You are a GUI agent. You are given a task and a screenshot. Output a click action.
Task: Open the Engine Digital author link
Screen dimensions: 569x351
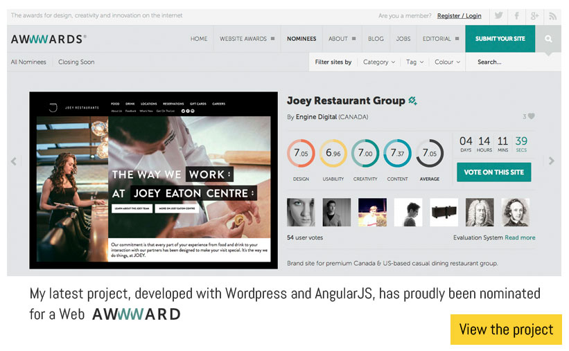click(317, 117)
